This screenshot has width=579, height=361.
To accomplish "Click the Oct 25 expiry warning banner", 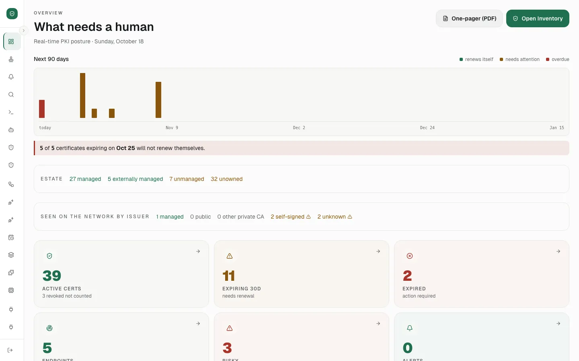I will (x=302, y=148).
